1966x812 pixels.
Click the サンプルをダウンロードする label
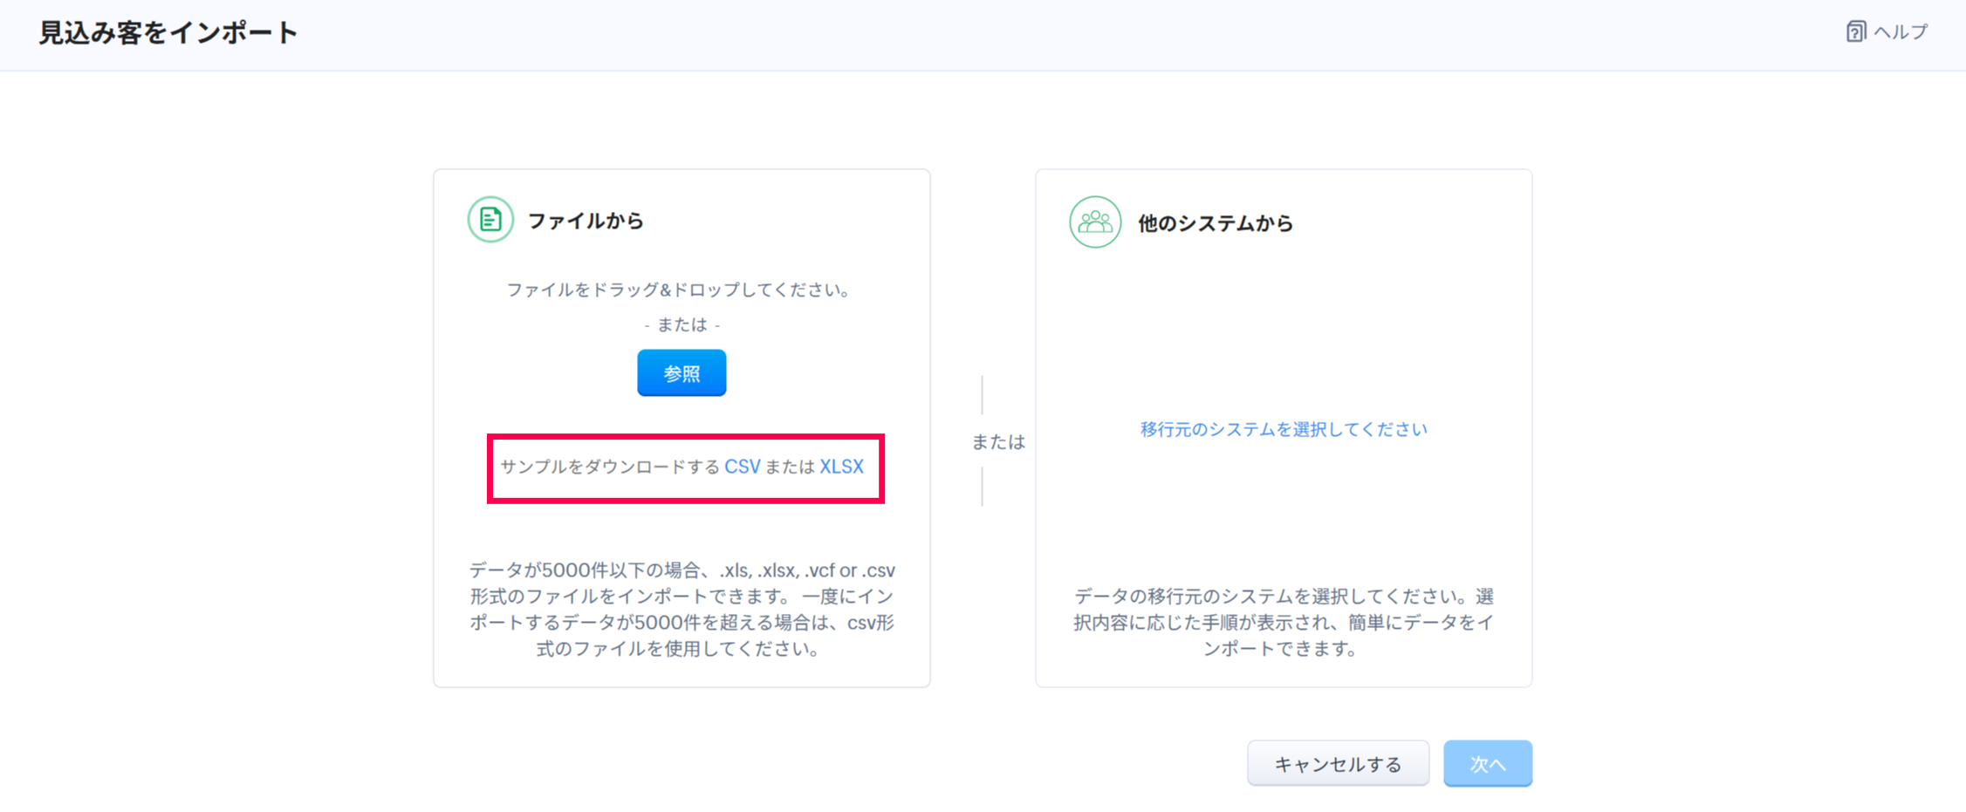point(609,467)
